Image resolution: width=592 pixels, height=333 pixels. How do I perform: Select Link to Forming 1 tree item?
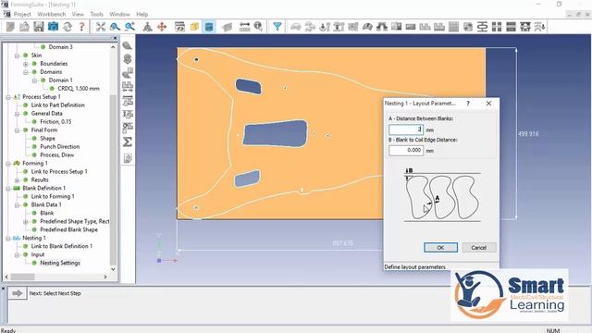pos(53,196)
